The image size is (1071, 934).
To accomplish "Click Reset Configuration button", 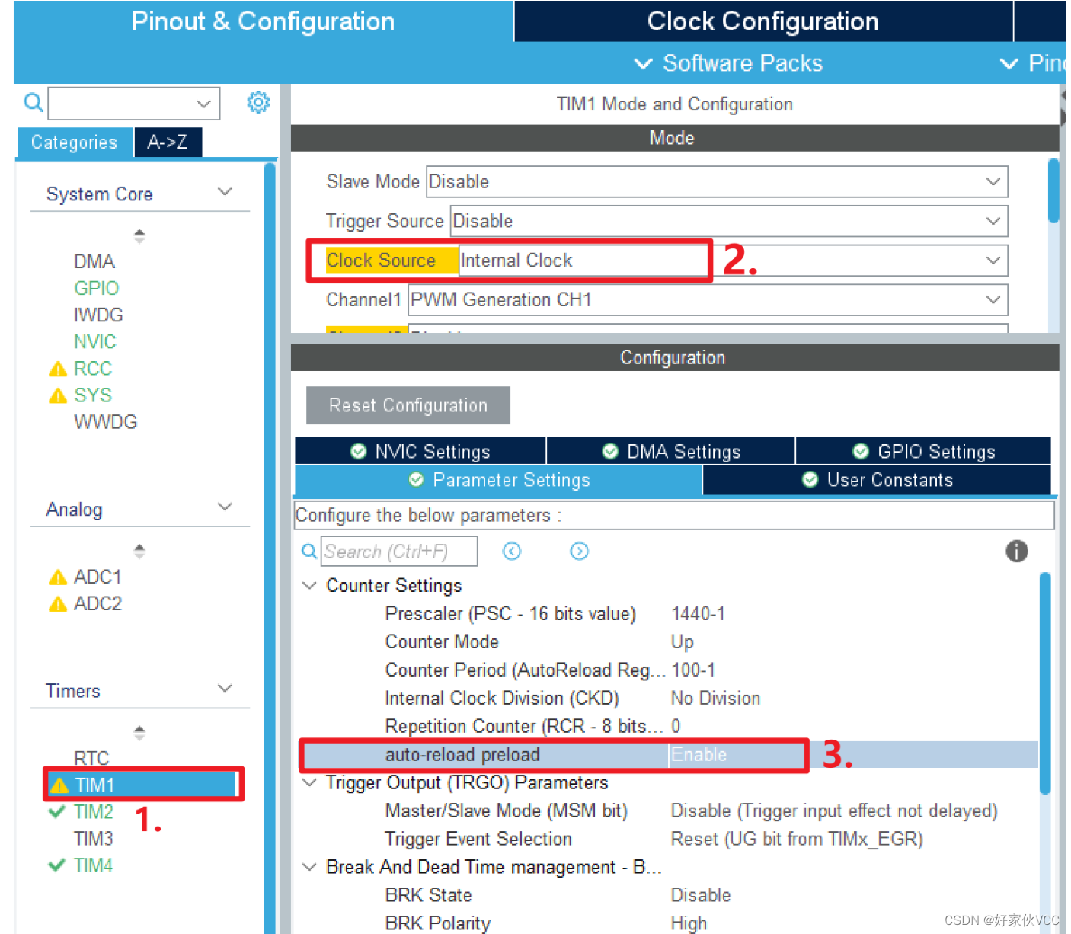I will (408, 405).
